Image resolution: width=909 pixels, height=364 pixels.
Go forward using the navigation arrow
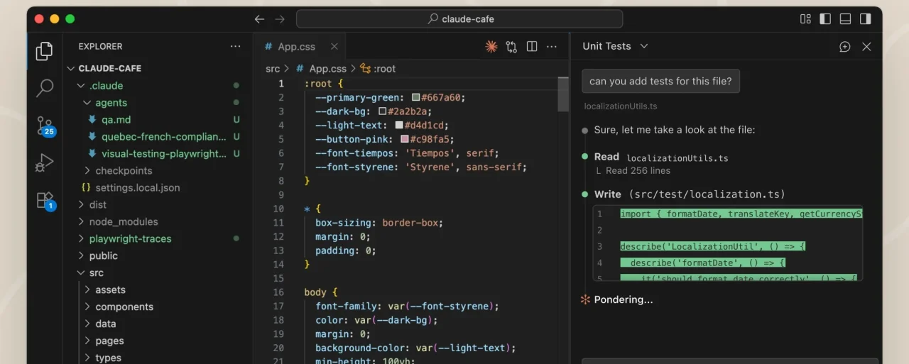(280, 19)
